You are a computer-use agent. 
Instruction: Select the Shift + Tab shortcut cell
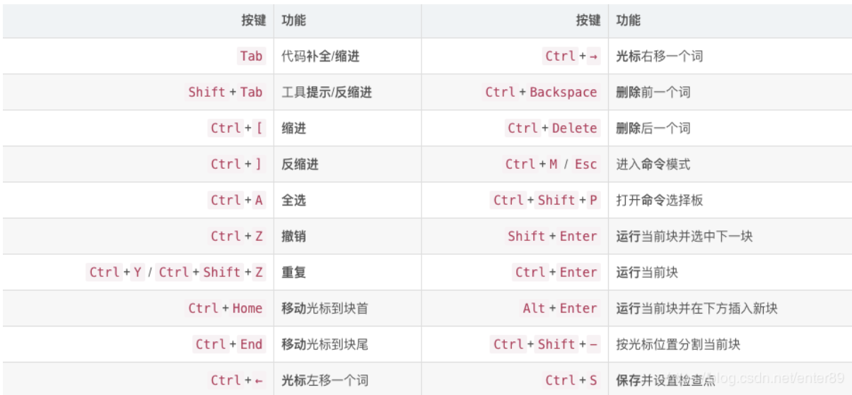tap(225, 93)
